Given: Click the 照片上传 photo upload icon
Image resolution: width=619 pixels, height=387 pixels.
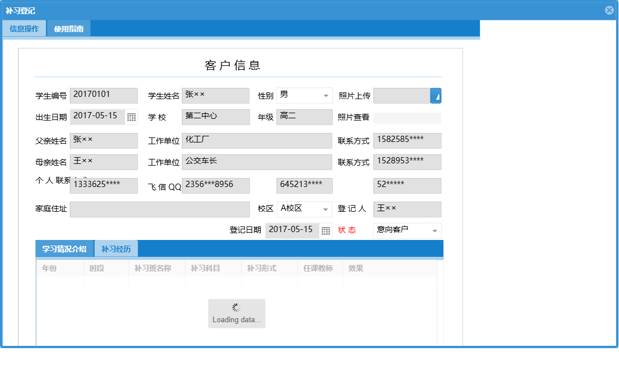Looking at the screenshot, I should (437, 95).
